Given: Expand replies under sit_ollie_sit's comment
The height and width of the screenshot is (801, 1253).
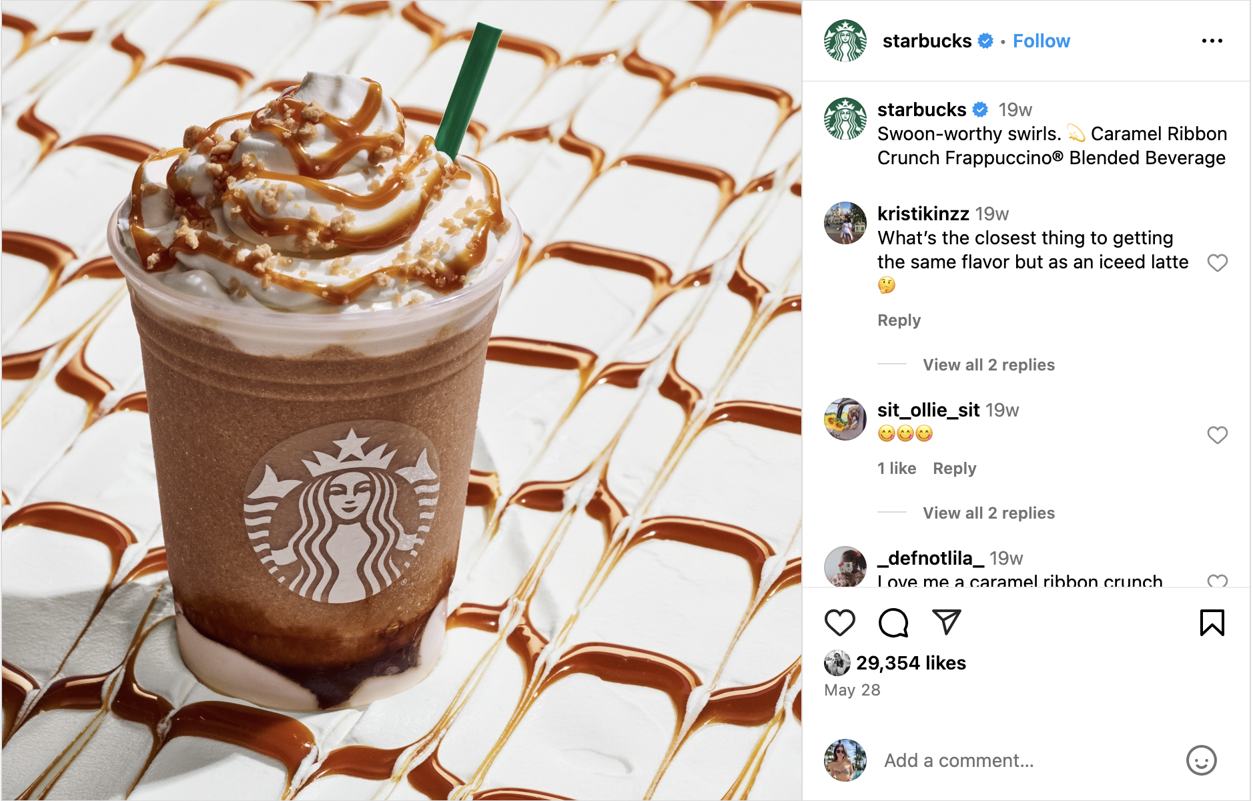Looking at the screenshot, I should tap(988, 513).
